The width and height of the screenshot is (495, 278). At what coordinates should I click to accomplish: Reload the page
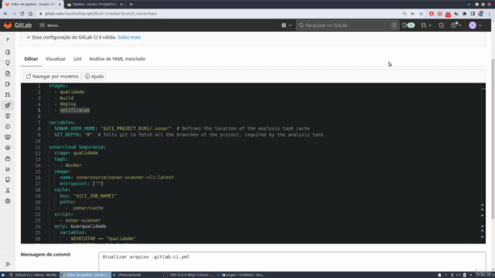point(22,14)
